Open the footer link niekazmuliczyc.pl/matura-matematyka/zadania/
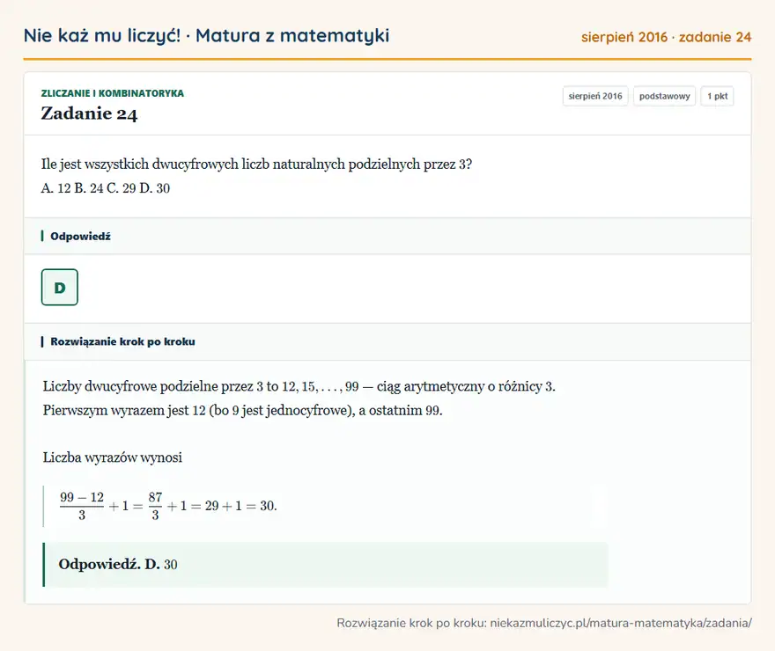The image size is (775, 651). click(x=621, y=623)
